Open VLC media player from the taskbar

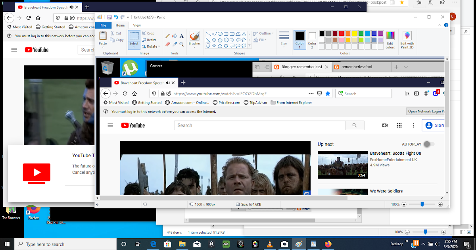pyautogui.click(x=270, y=244)
